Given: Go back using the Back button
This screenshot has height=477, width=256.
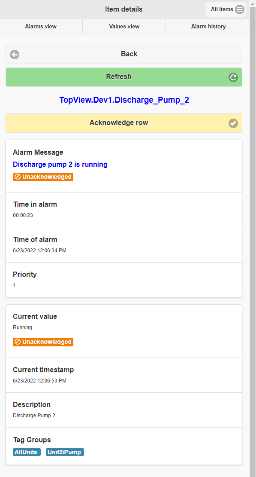Looking at the screenshot, I should [x=124, y=55].
